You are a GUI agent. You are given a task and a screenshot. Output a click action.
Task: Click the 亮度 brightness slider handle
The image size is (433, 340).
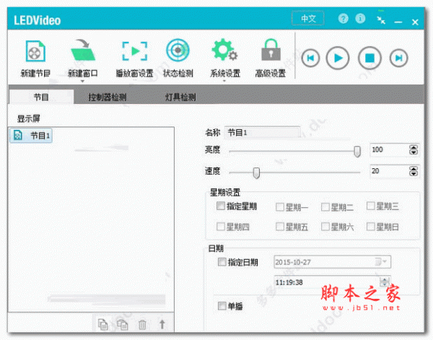357,152
